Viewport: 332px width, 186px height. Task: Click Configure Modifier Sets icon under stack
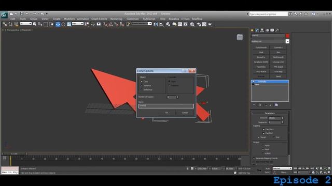[276, 105]
